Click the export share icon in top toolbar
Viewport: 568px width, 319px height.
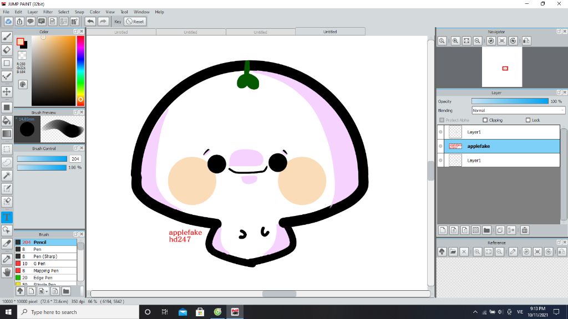[19, 22]
